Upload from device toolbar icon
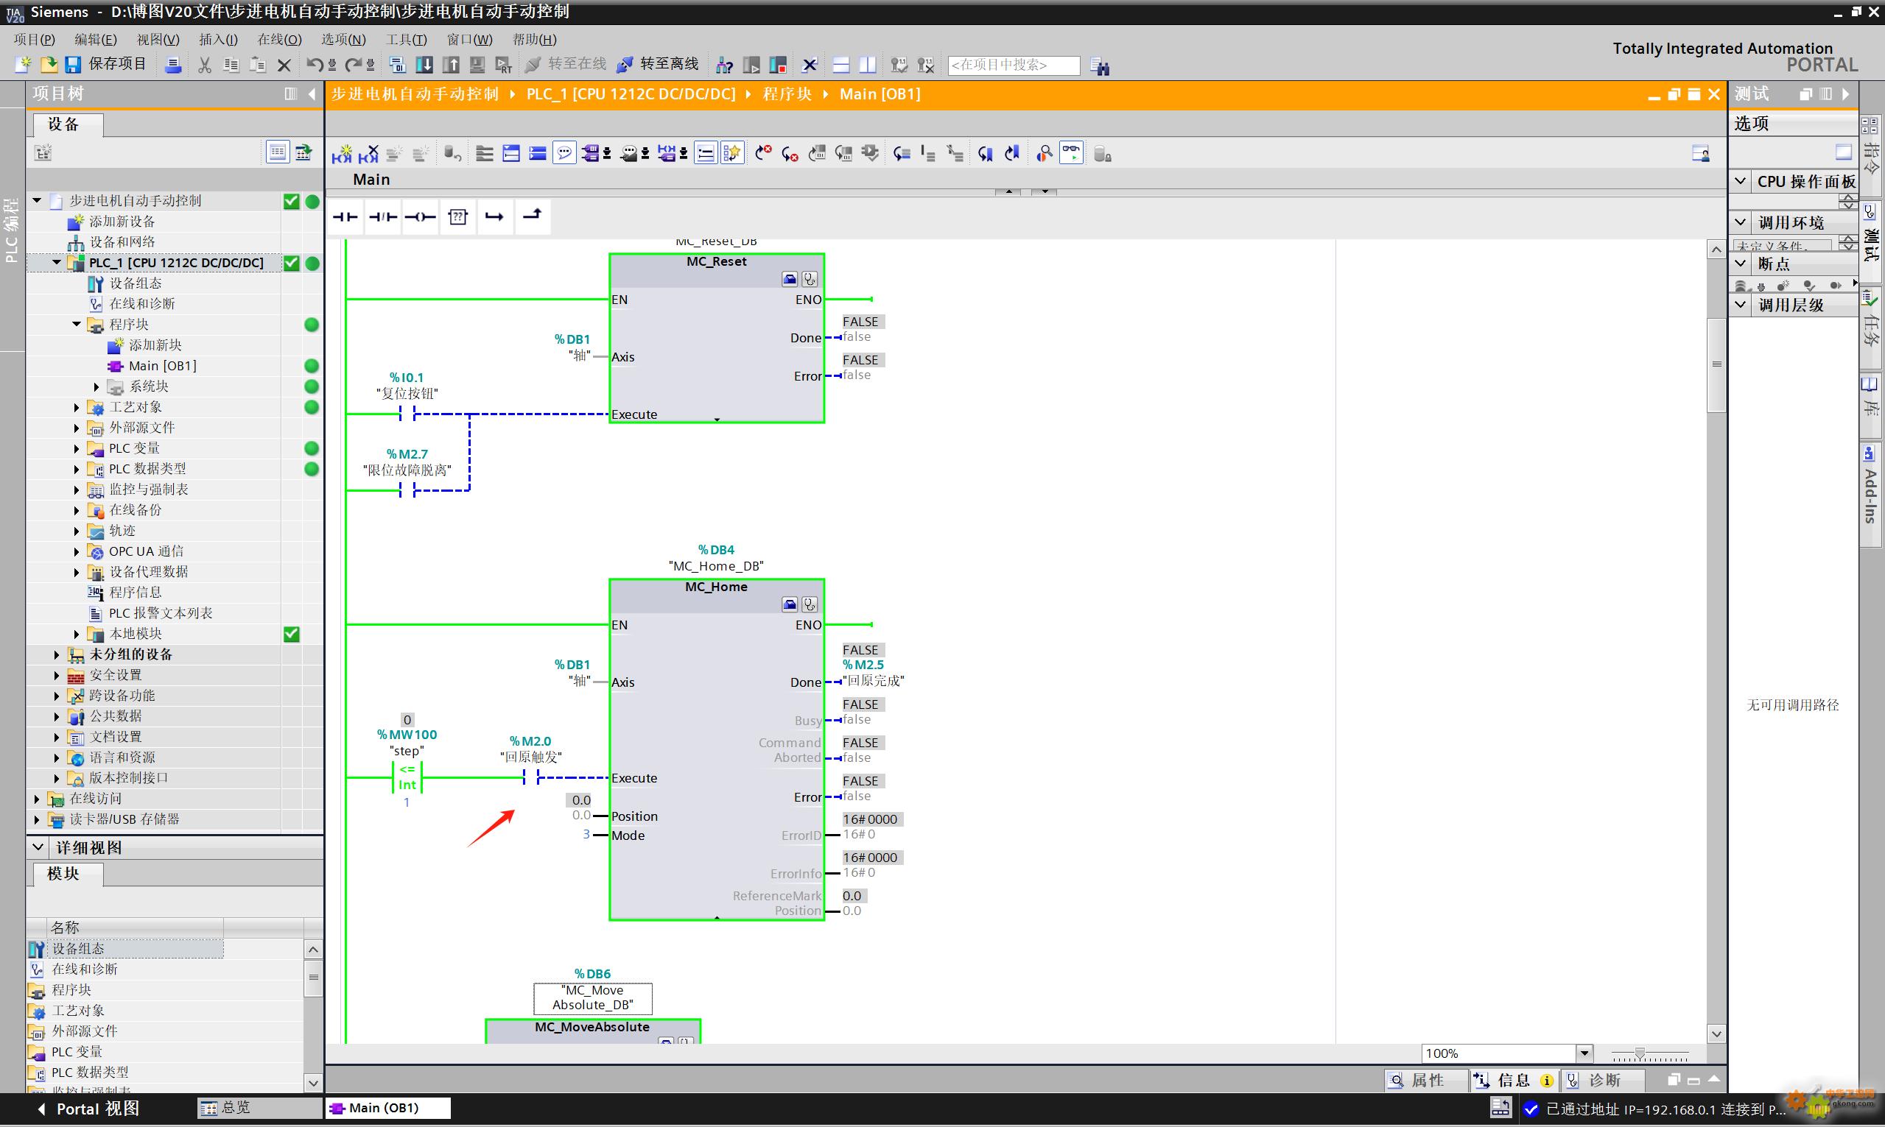 452,66
